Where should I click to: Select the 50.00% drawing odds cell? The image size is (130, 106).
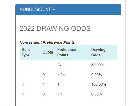(98, 65)
